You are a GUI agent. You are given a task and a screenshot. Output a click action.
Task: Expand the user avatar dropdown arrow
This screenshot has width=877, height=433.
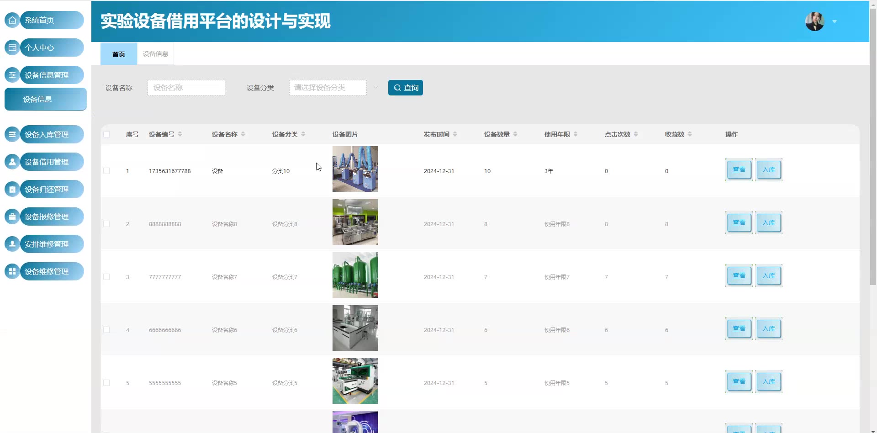(x=835, y=21)
